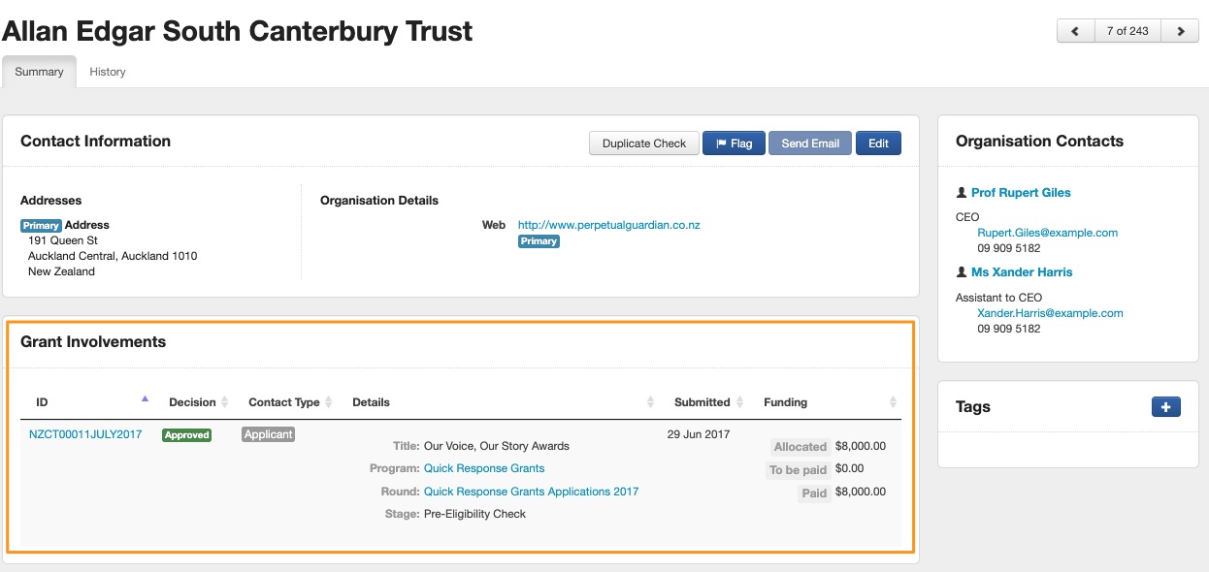The width and height of the screenshot is (1209, 572).
Task: Sort by the Submitted column
Action: (739, 402)
